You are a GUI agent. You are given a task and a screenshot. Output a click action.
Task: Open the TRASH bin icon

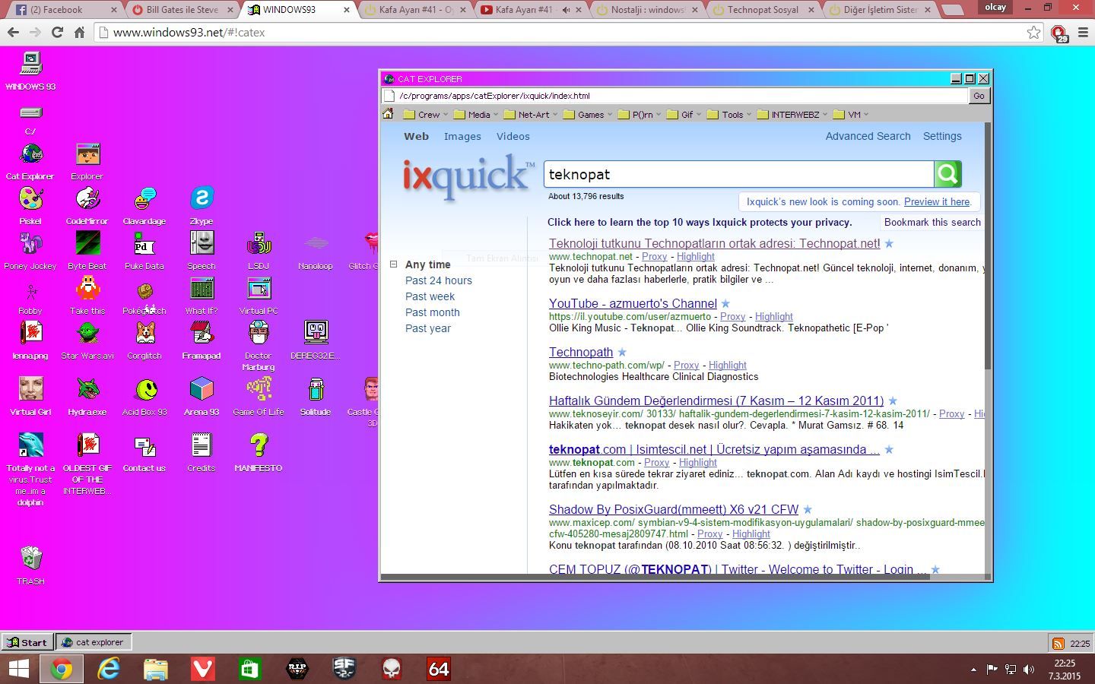pyautogui.click(x=30, y=566)
